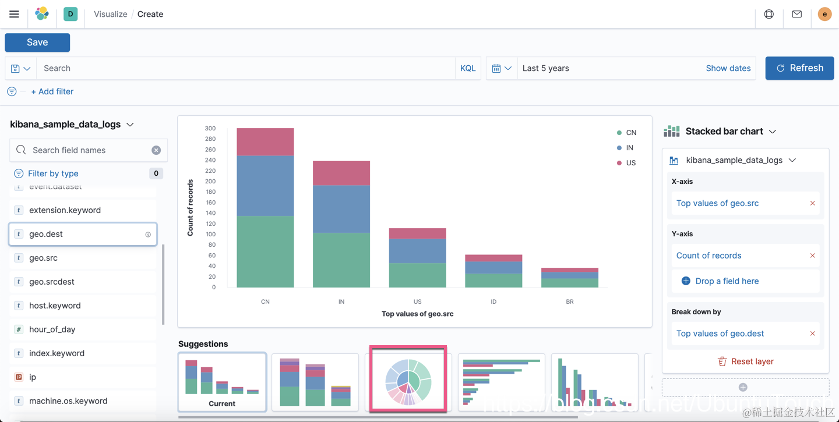Click the Refresh button
The height and width of the screenshot is (422, 839).
799,68
